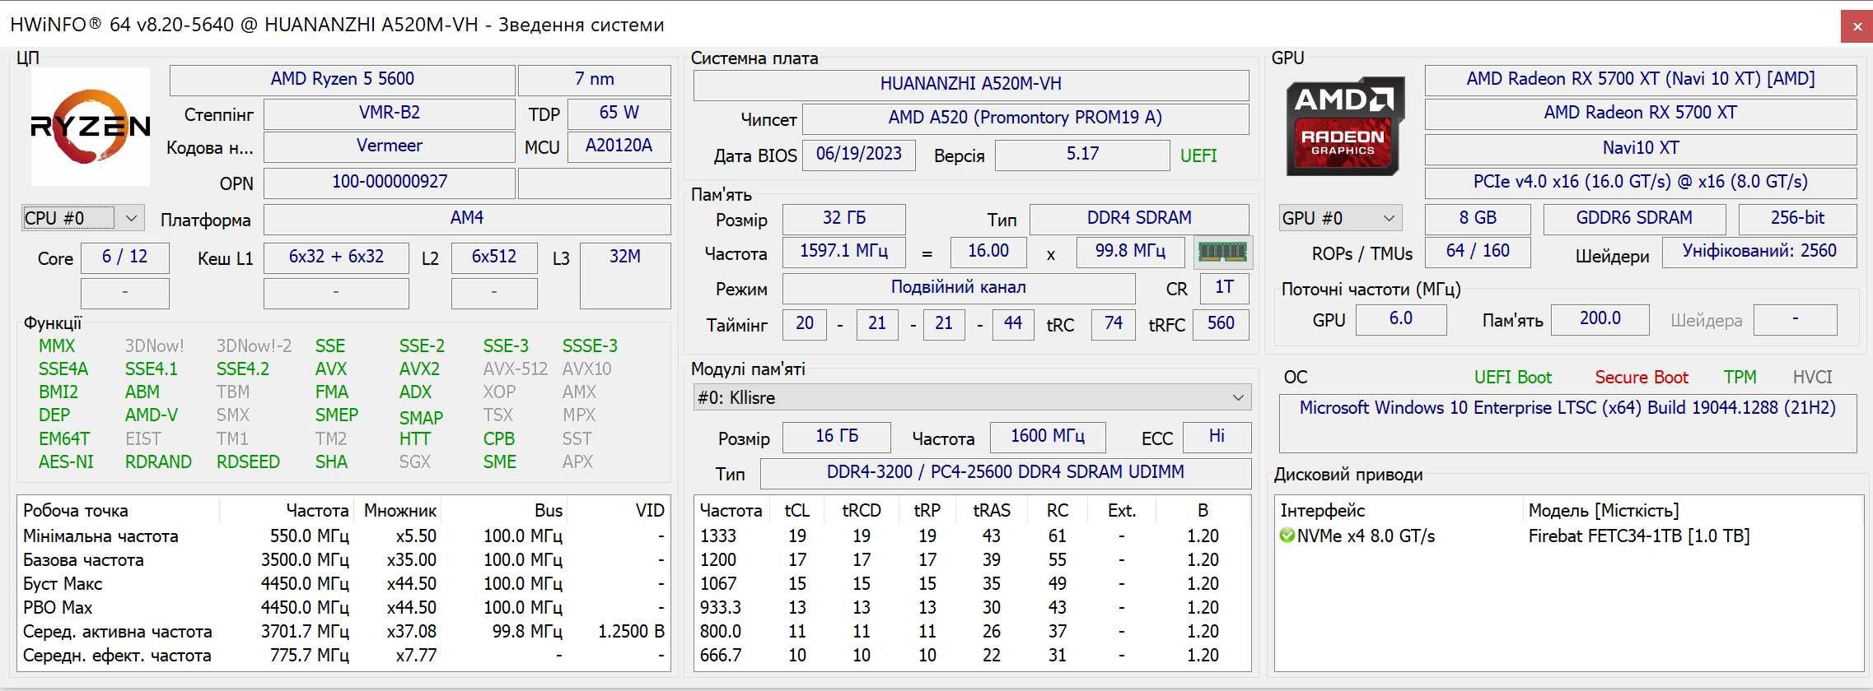
Task: Click the 6 / 12 core count field
Action: coord(125,257)
